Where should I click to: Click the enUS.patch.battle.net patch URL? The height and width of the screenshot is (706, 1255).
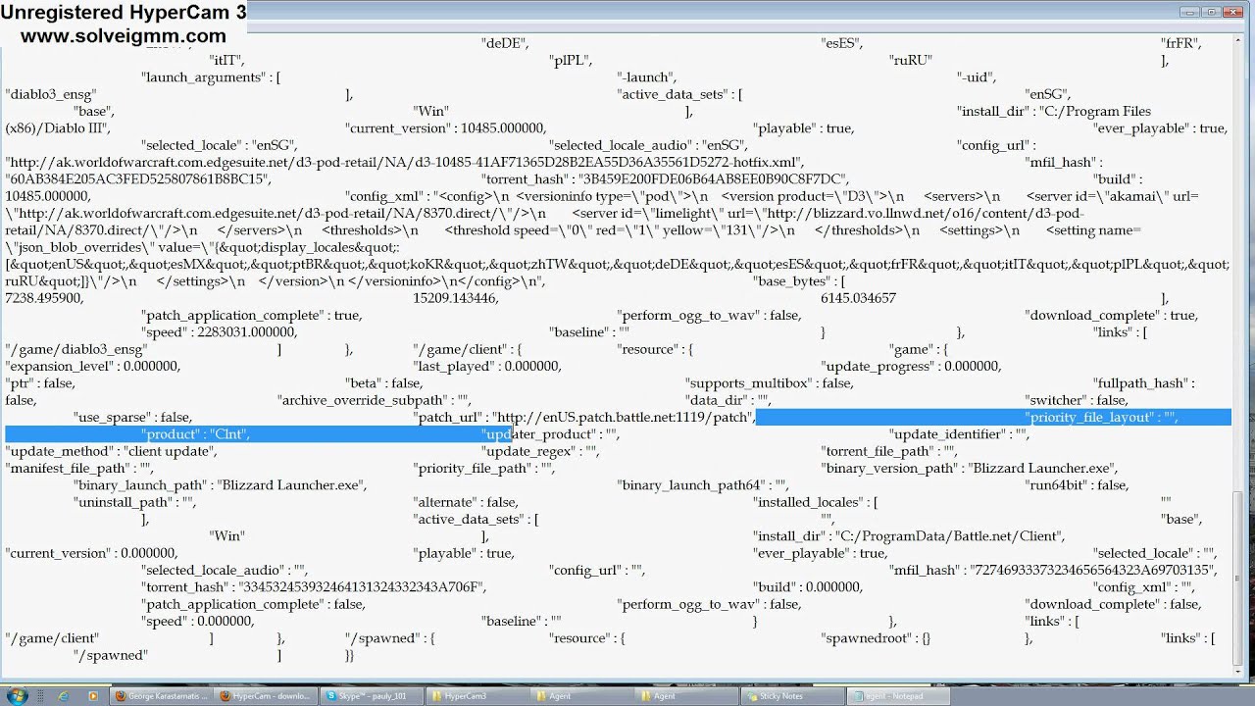pyautogui.click(x=624, y=418)
